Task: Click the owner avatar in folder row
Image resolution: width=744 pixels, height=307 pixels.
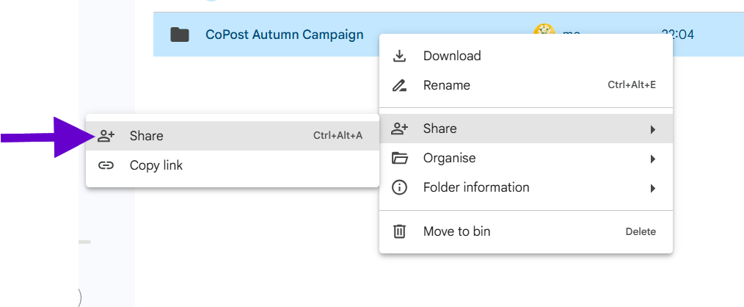Action: click(543, 33)
